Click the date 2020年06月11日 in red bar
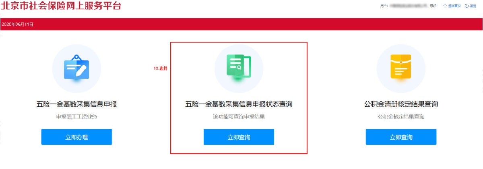Viewport: 483px width, 169px height. [17, 24]
